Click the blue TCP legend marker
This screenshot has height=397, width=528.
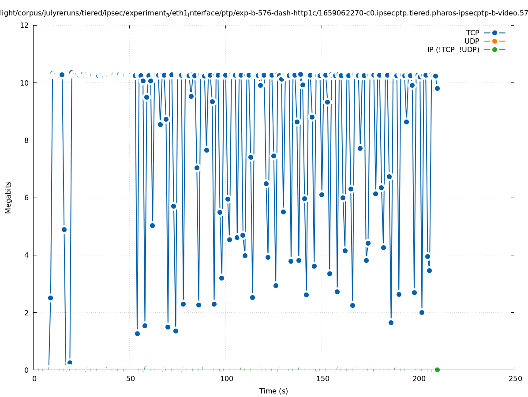(494, 33)
